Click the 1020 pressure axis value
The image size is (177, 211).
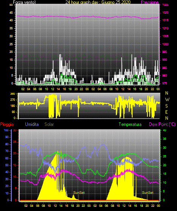165,13
